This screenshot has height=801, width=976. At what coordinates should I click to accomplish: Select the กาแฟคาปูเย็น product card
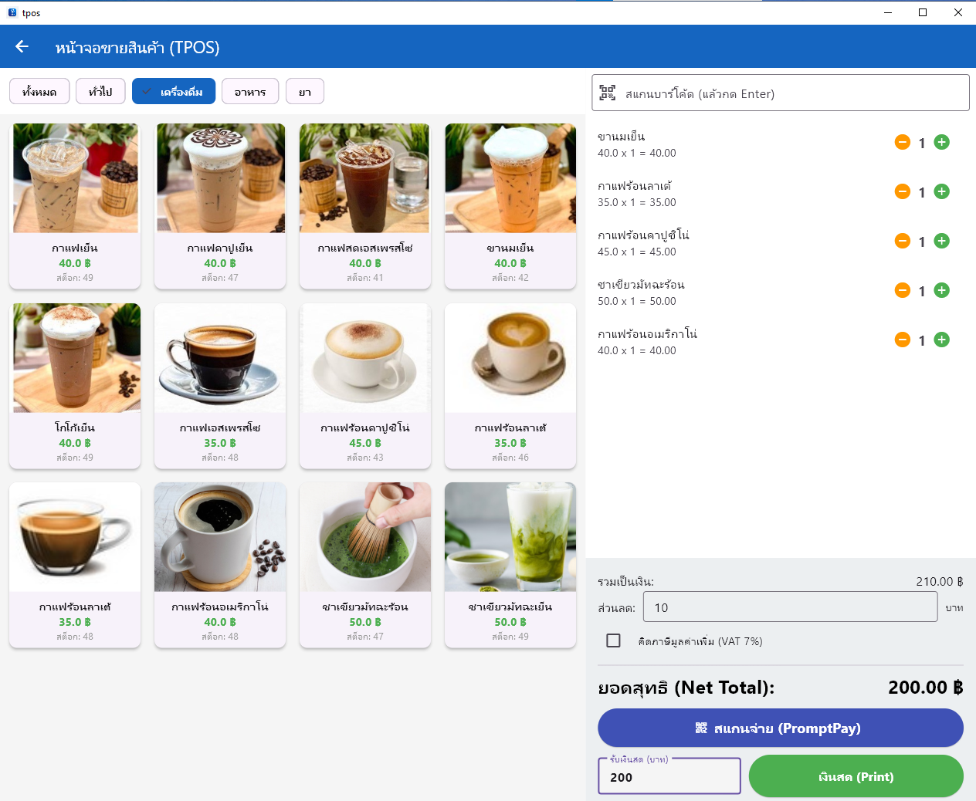[220, 206]
